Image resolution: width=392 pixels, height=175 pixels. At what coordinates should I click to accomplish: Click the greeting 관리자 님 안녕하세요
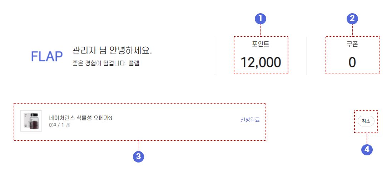click(112, 51)
